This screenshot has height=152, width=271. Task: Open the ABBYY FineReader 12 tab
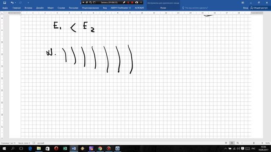(121, 8)
